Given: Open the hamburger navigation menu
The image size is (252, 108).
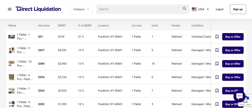Looking at the screenshot, I should 10,9.
